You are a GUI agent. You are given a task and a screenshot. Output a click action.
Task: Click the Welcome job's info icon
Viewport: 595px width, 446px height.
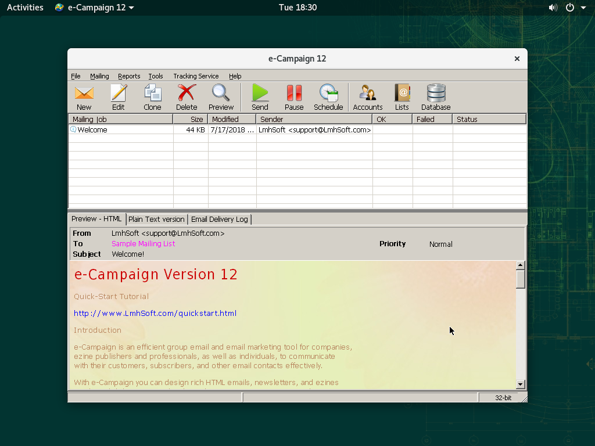tap(73, 130)
